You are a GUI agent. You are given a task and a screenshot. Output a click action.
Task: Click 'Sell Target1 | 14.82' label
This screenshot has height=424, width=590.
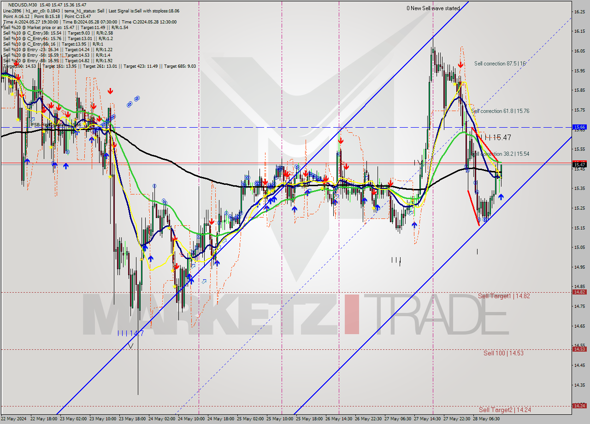click(504, 296)
